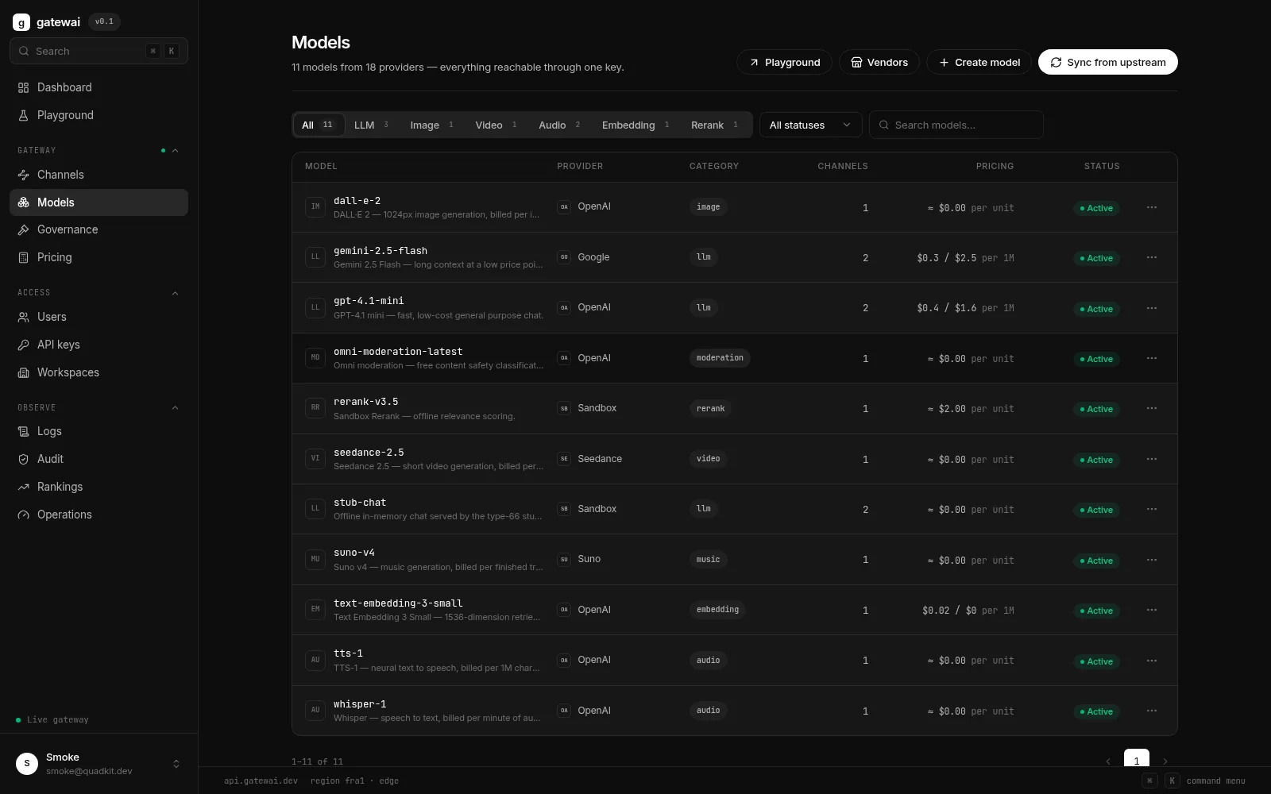Click Create model button
1271x794 pixels.
(x=979, y=62)
